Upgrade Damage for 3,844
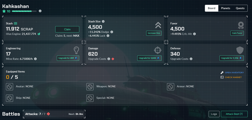This screenshot has height=120, width=252. click(x=150, y=58)
